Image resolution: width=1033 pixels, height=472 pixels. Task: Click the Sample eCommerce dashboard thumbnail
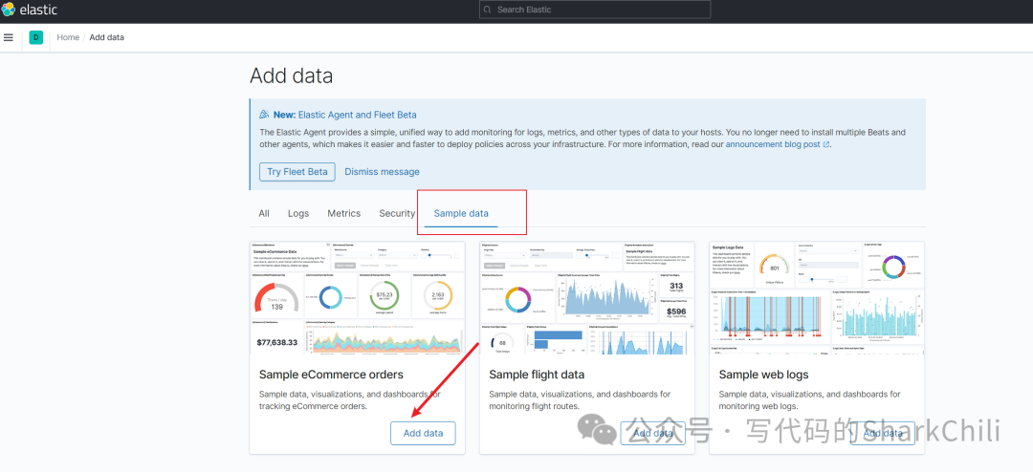coord(357,297)
